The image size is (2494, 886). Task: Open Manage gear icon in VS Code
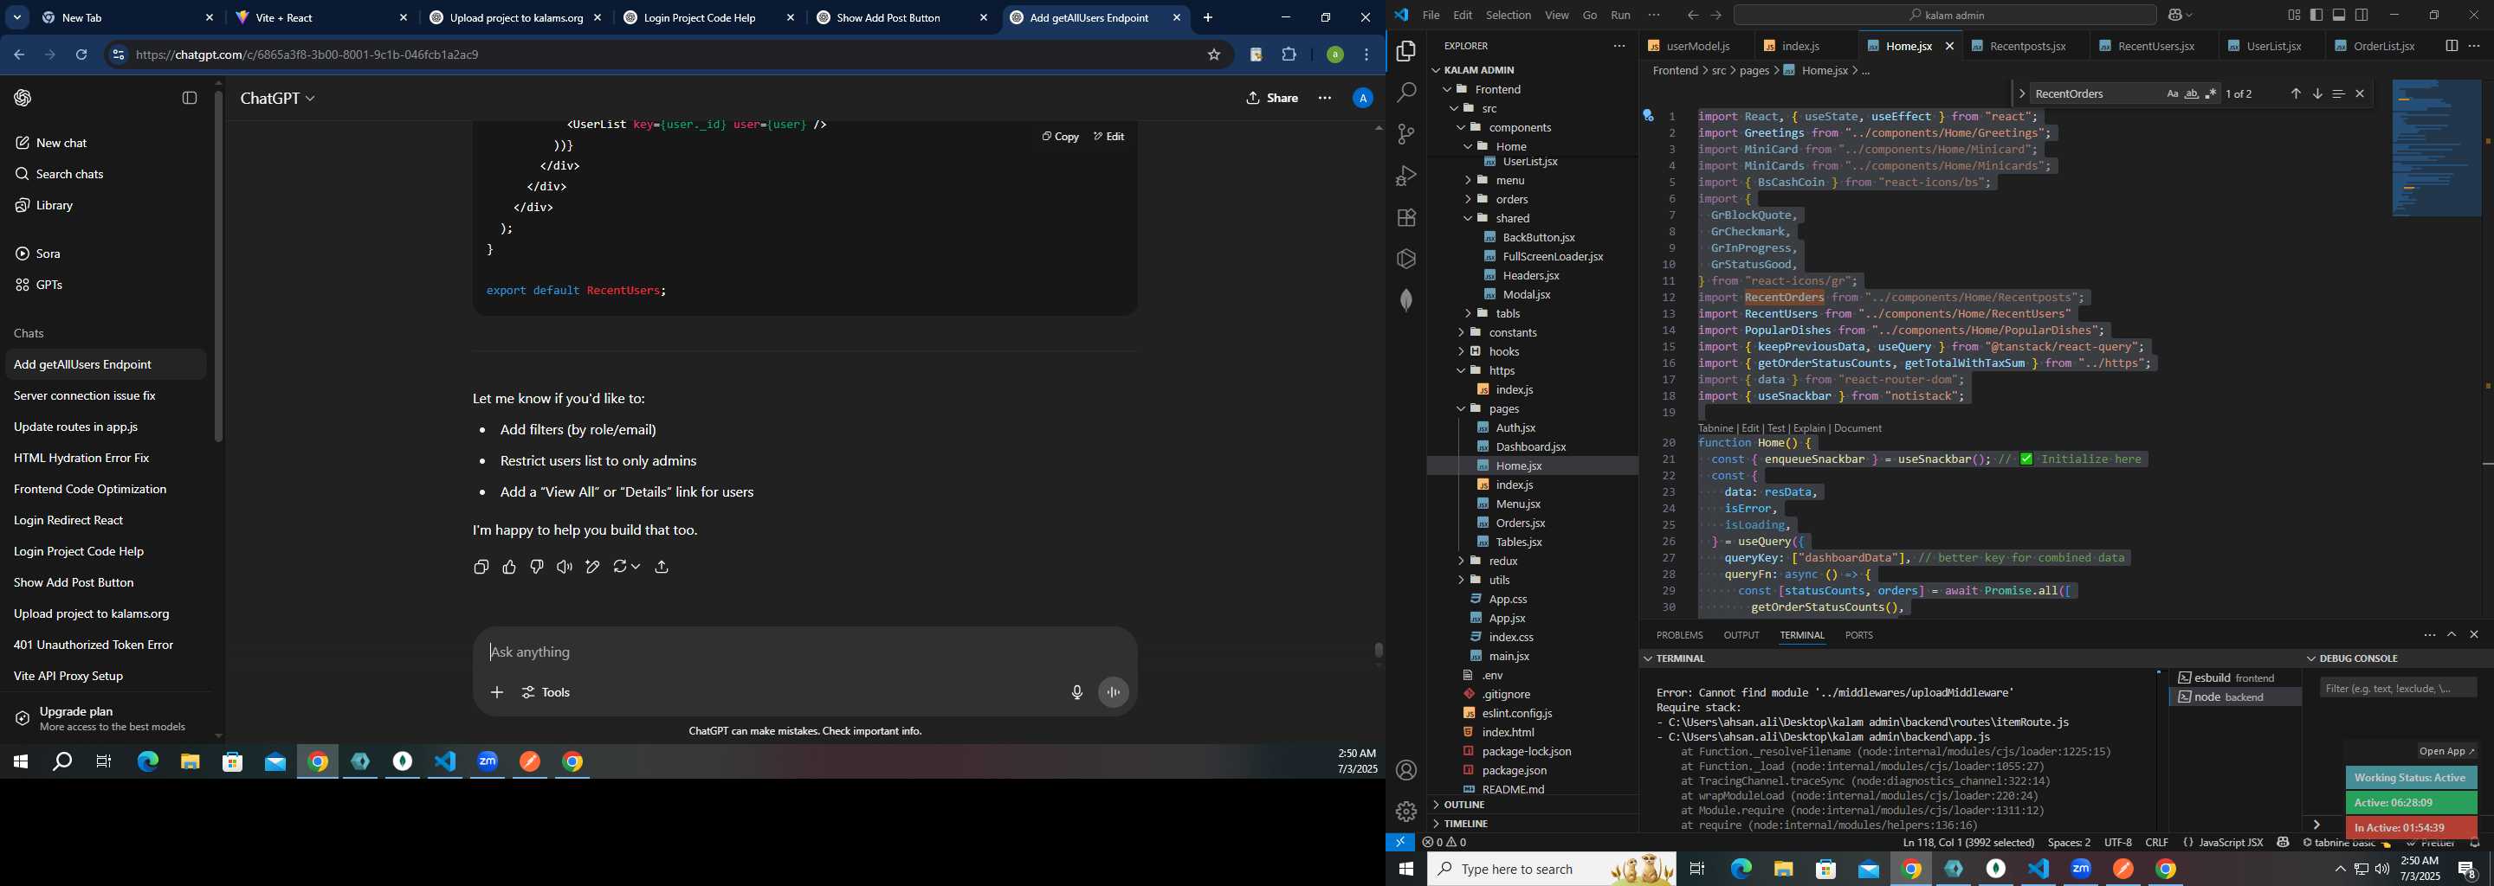[1405, 812]
